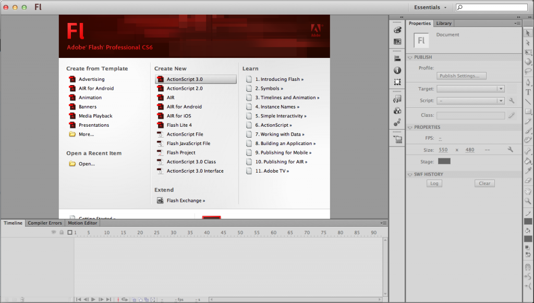The height and width of the screenshot is (303, 534).
Task: Collapse the PROPERTIES section
Action: click(410, 127)
